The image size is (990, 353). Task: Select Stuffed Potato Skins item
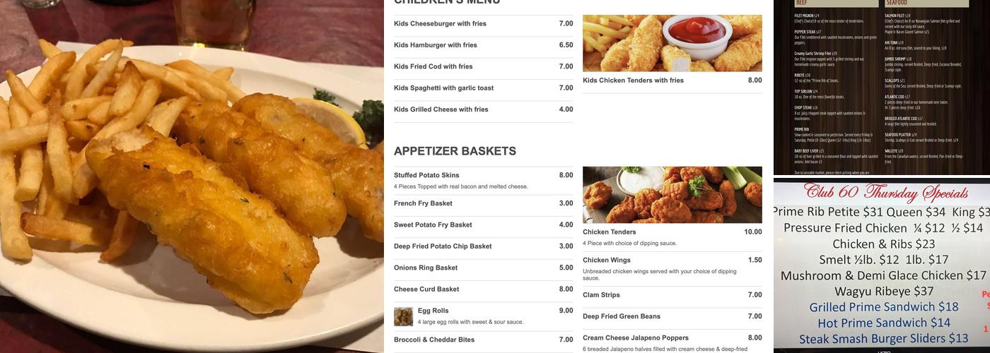(484, 181)
